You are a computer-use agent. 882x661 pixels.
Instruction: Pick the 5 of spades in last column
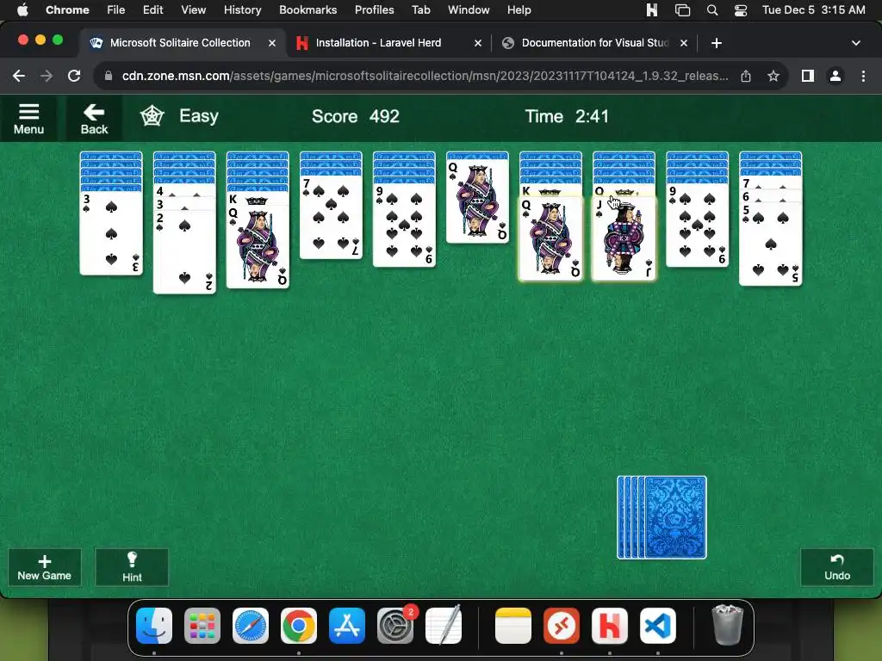(x=770, y=245)
